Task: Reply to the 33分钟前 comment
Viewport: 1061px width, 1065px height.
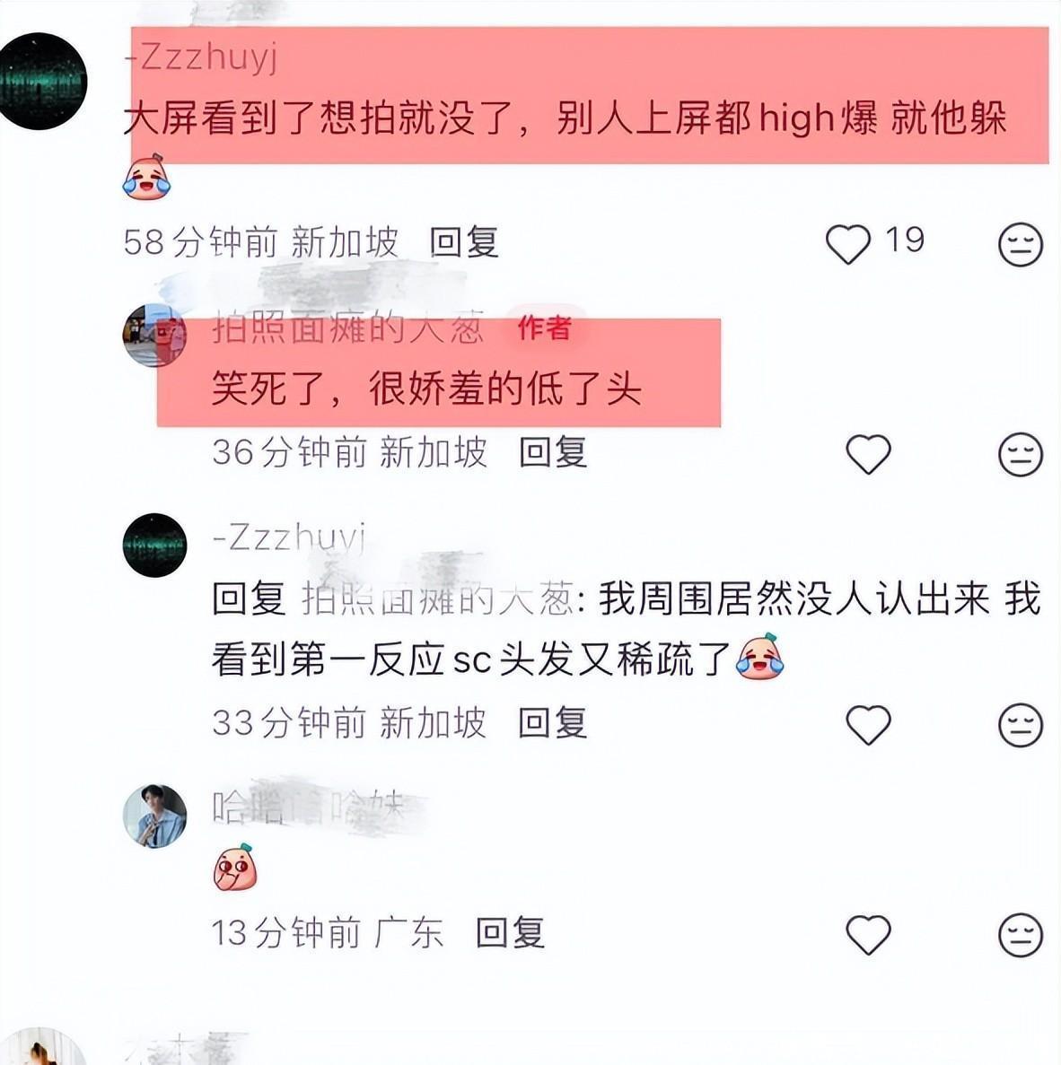Action: click(x=553, y=722)
